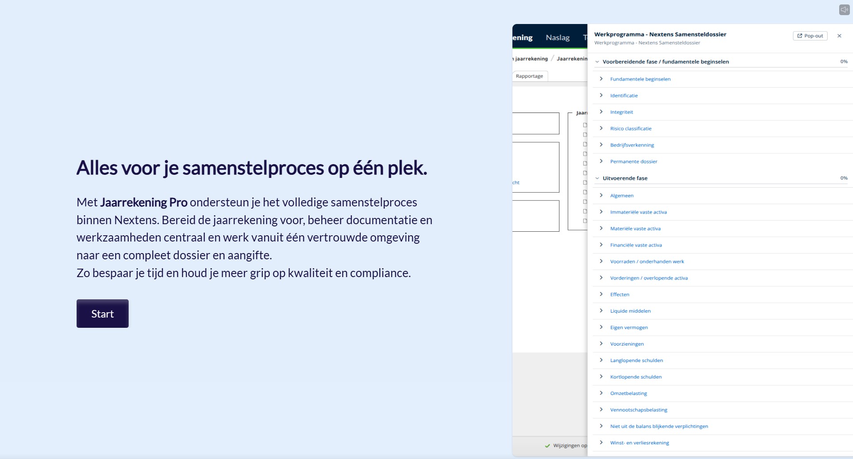The image size is (853, 459).
Task: Expand Materiële vaste activa chevron
Action: pyautogui.click(x=601, y=228)
